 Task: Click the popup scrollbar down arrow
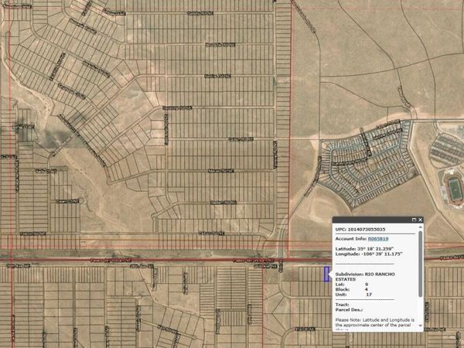(420, 325)
